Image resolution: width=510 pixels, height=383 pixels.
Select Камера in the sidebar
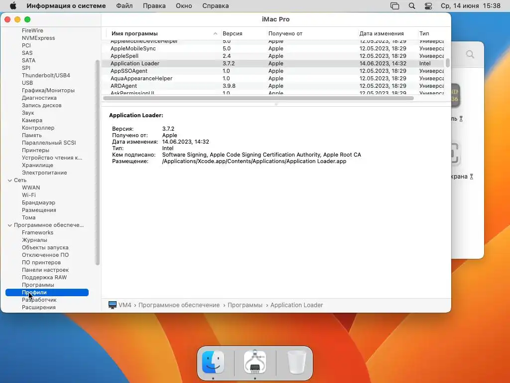point(32,120)
